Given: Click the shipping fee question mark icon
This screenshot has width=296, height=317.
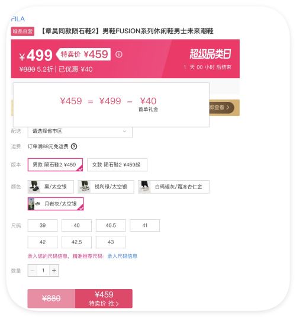Looking at the screenshot, I should click(74, 146).
